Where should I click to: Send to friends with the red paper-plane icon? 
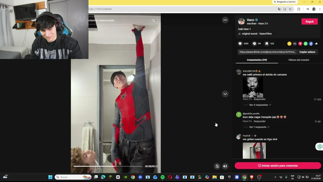tap(300, 44)
